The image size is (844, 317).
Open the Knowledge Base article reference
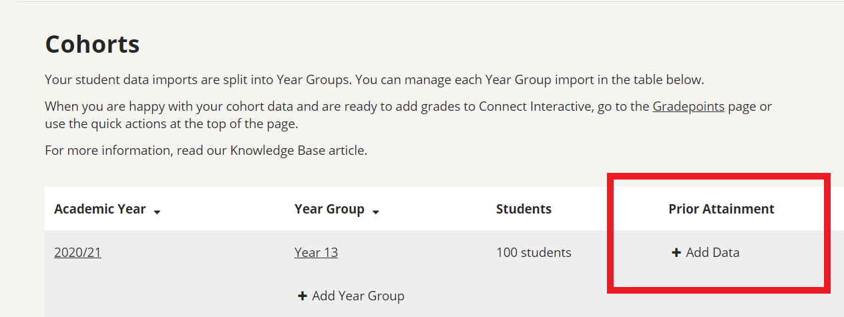298,150
